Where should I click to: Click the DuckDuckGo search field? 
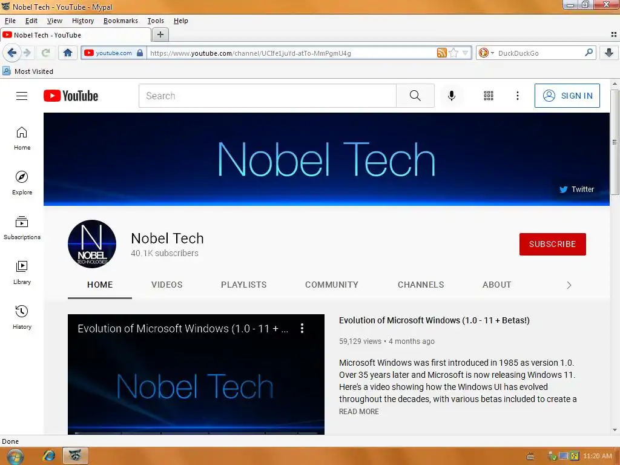(539, 53)
